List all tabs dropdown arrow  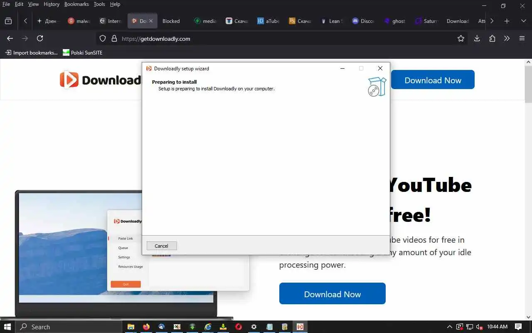(523, 21)
